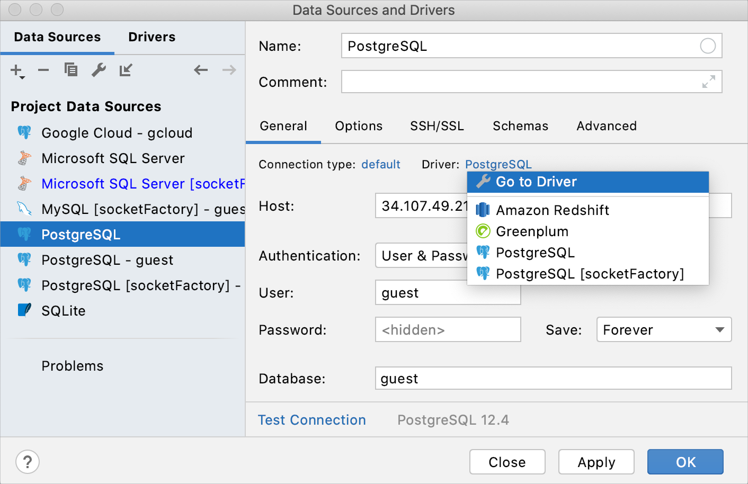Open the Options tab
Viewport: 748px width, 484px height.
(x=359, y=126)
